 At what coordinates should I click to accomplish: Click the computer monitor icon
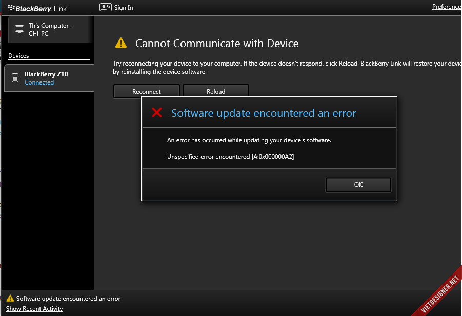pyautogui.click(x=19, y=29)
